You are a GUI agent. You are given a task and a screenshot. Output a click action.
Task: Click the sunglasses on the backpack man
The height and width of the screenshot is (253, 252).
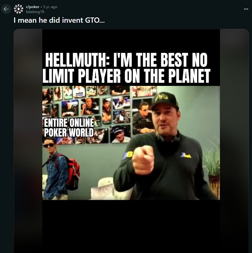click(49, 145)
